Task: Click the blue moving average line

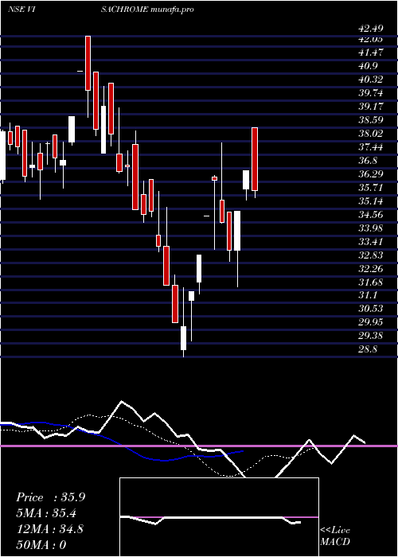Action: [x=121, y=444]
